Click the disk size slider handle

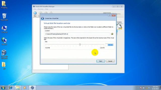(80, 44)
